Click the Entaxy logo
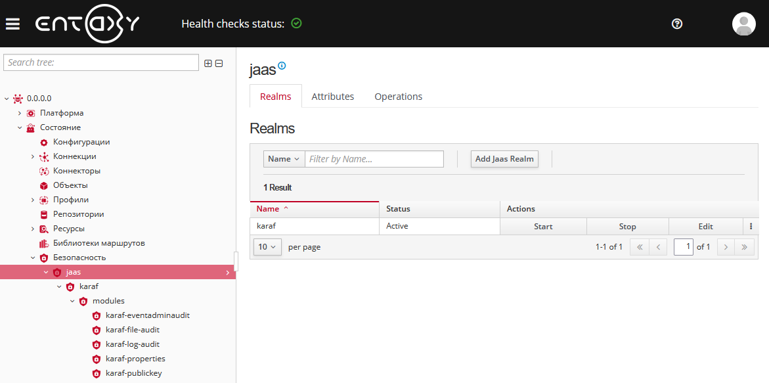The image size is (769, 383). [87, 24]
